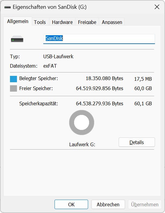Image resolution: width=165 pixels, height=213 pixels.
Task: Confirm with the OK button
Action: (71, 204)
